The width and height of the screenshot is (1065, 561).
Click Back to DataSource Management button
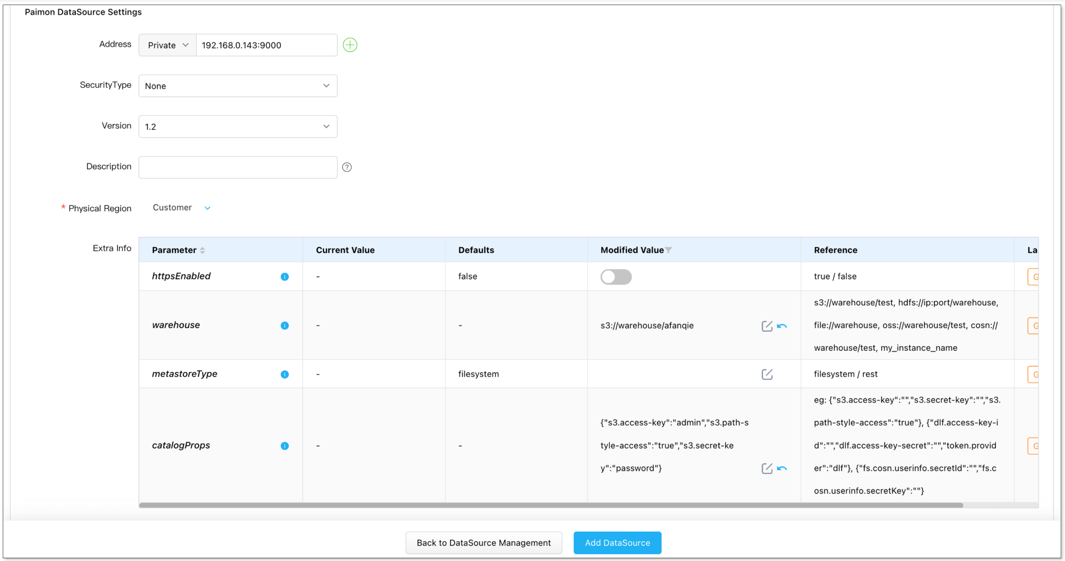pos(484,543)
